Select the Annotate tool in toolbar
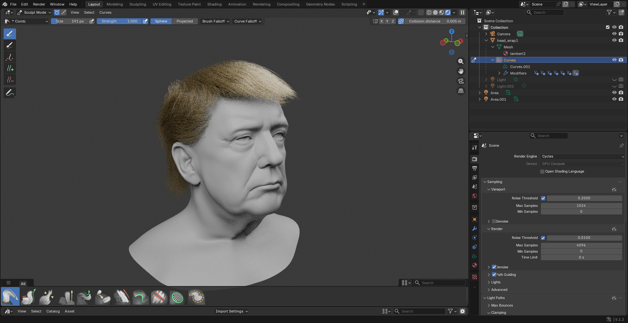The height and width of the screenshot is (323, 628). pyautogui.click(x=10, y=93)
